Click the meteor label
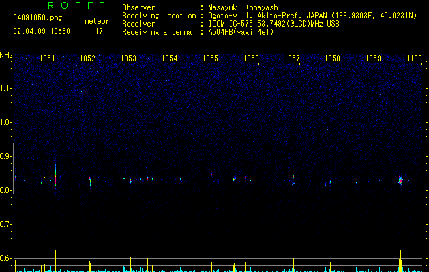The image size is (429, 272). [97, 21]
